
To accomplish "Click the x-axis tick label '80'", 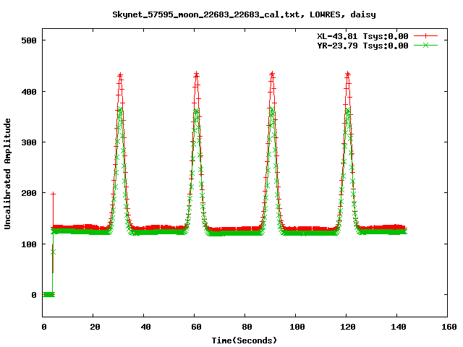I will (247, 327).
